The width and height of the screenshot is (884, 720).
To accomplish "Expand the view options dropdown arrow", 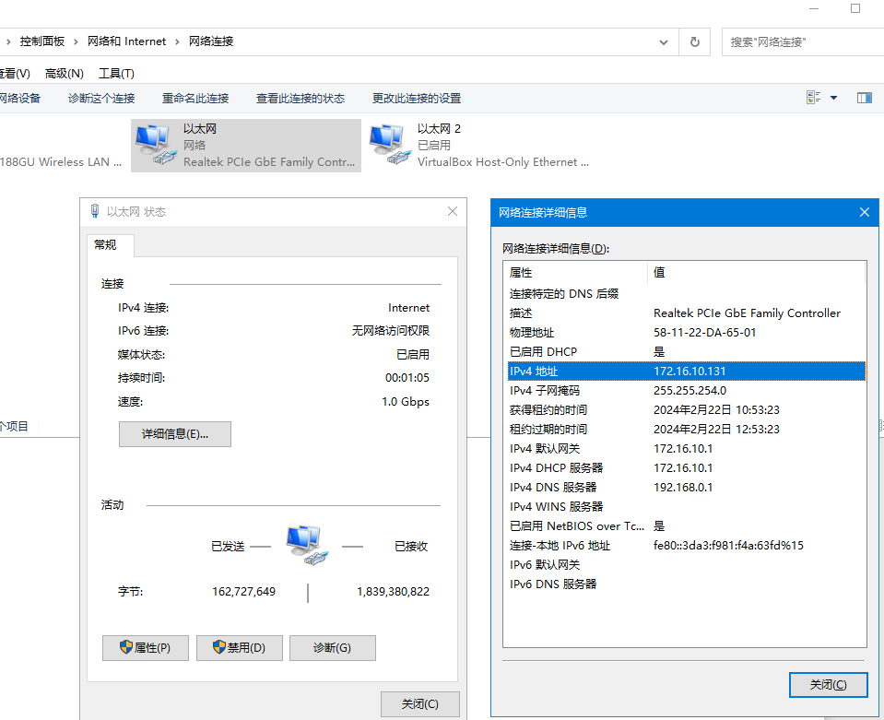I will pos(834,98).
